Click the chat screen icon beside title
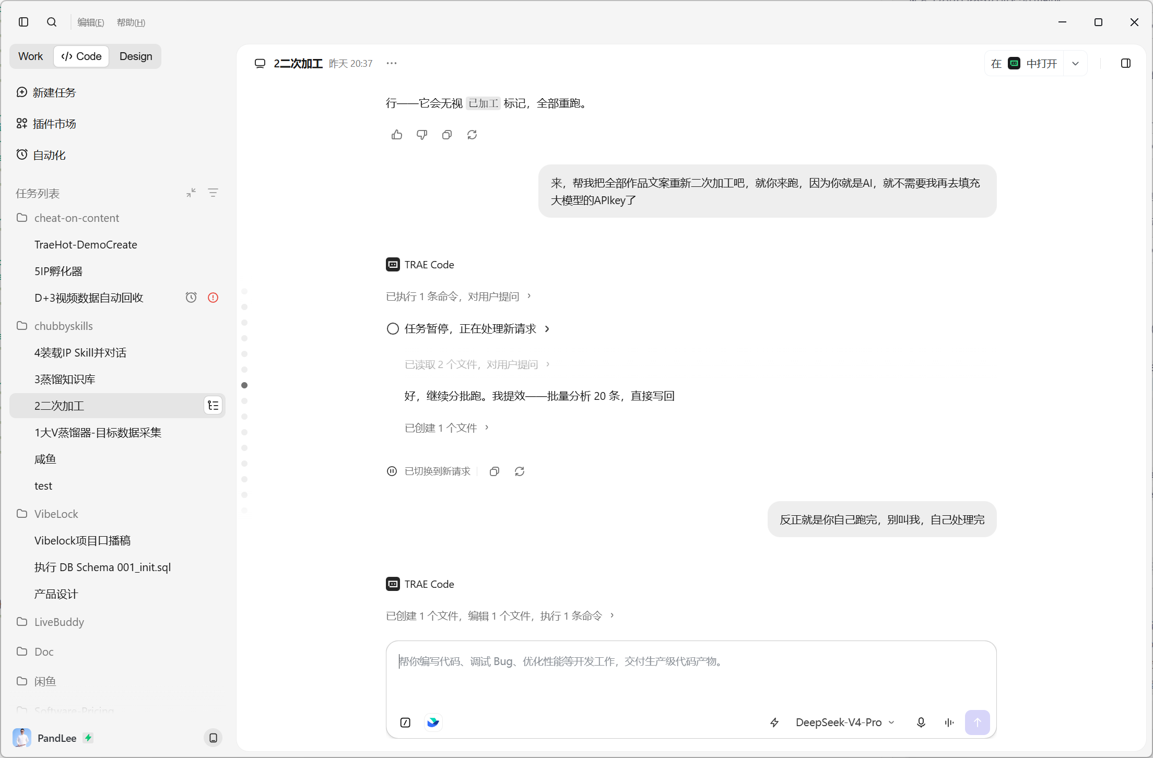Screen dimensions: 1153x758 pos(260,64)
